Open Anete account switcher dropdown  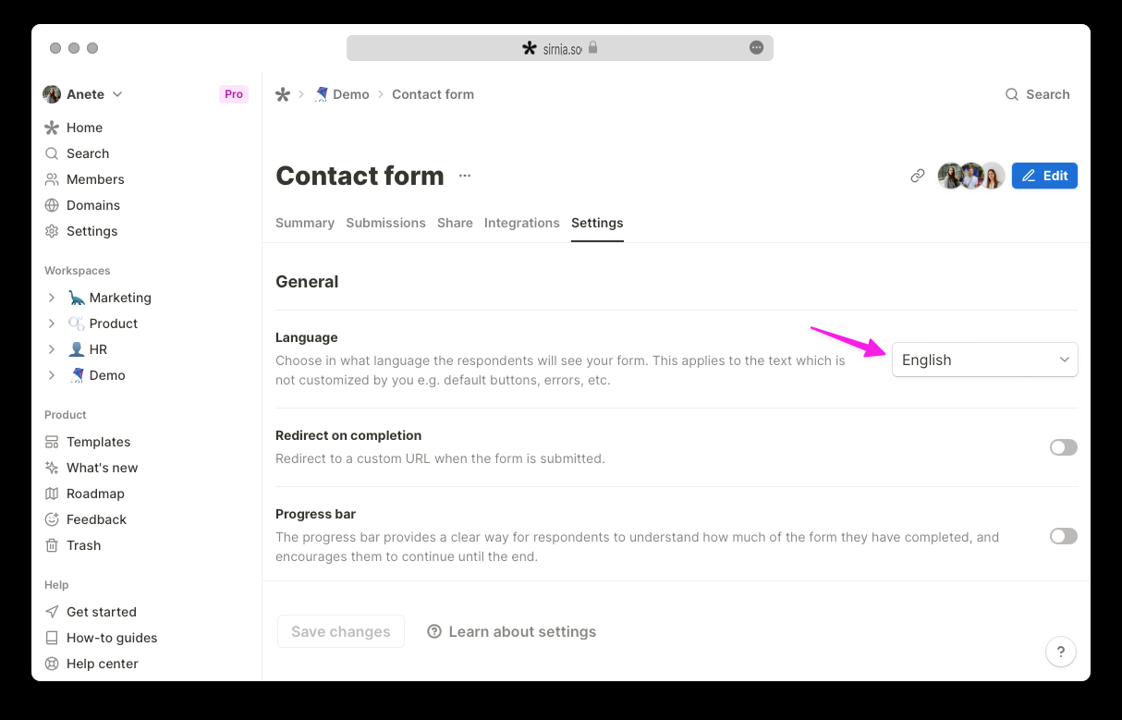pyautogui.click(x=83, y=94)
